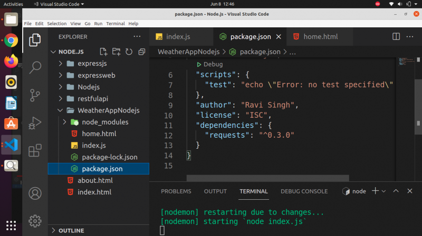
Task: Open the View menu
Action: coord(75,24)
